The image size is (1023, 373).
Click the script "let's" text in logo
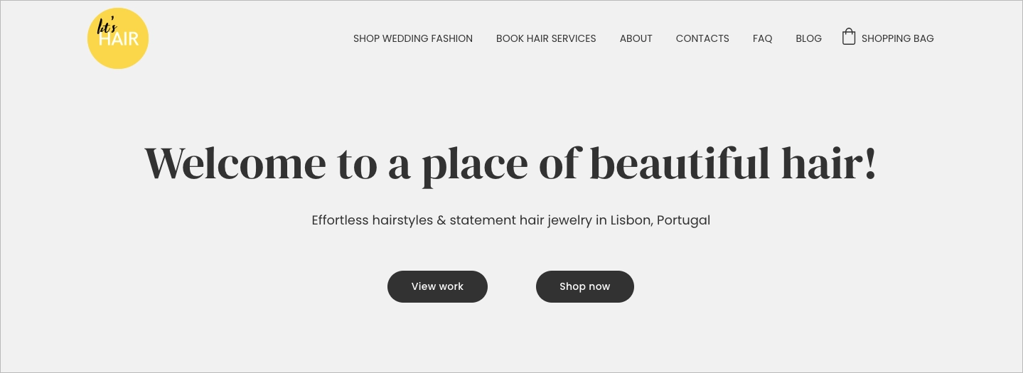(107, 26)
